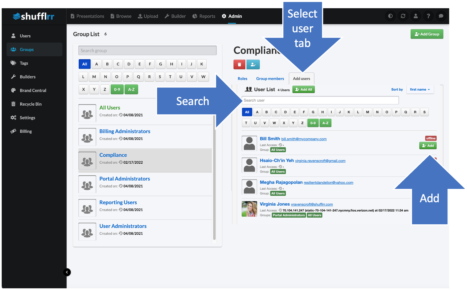467x290 pixels.
Task: Open the Reporting Users group link
Action: click(x=118, y=202)
